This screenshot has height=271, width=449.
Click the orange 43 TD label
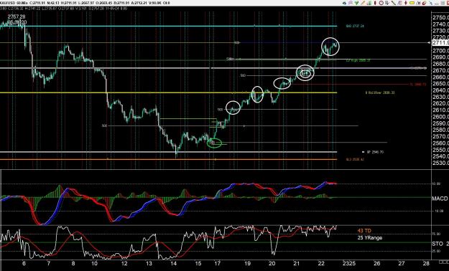364,231
